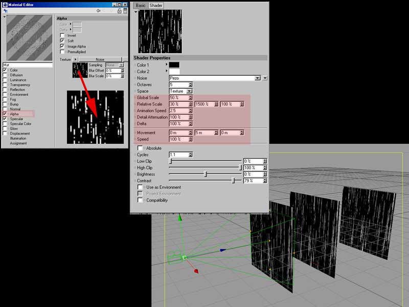
Task: Open the material preview options arrow
Action: coord(5,17)
